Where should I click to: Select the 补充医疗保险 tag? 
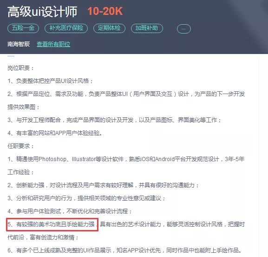coord(66,28)
